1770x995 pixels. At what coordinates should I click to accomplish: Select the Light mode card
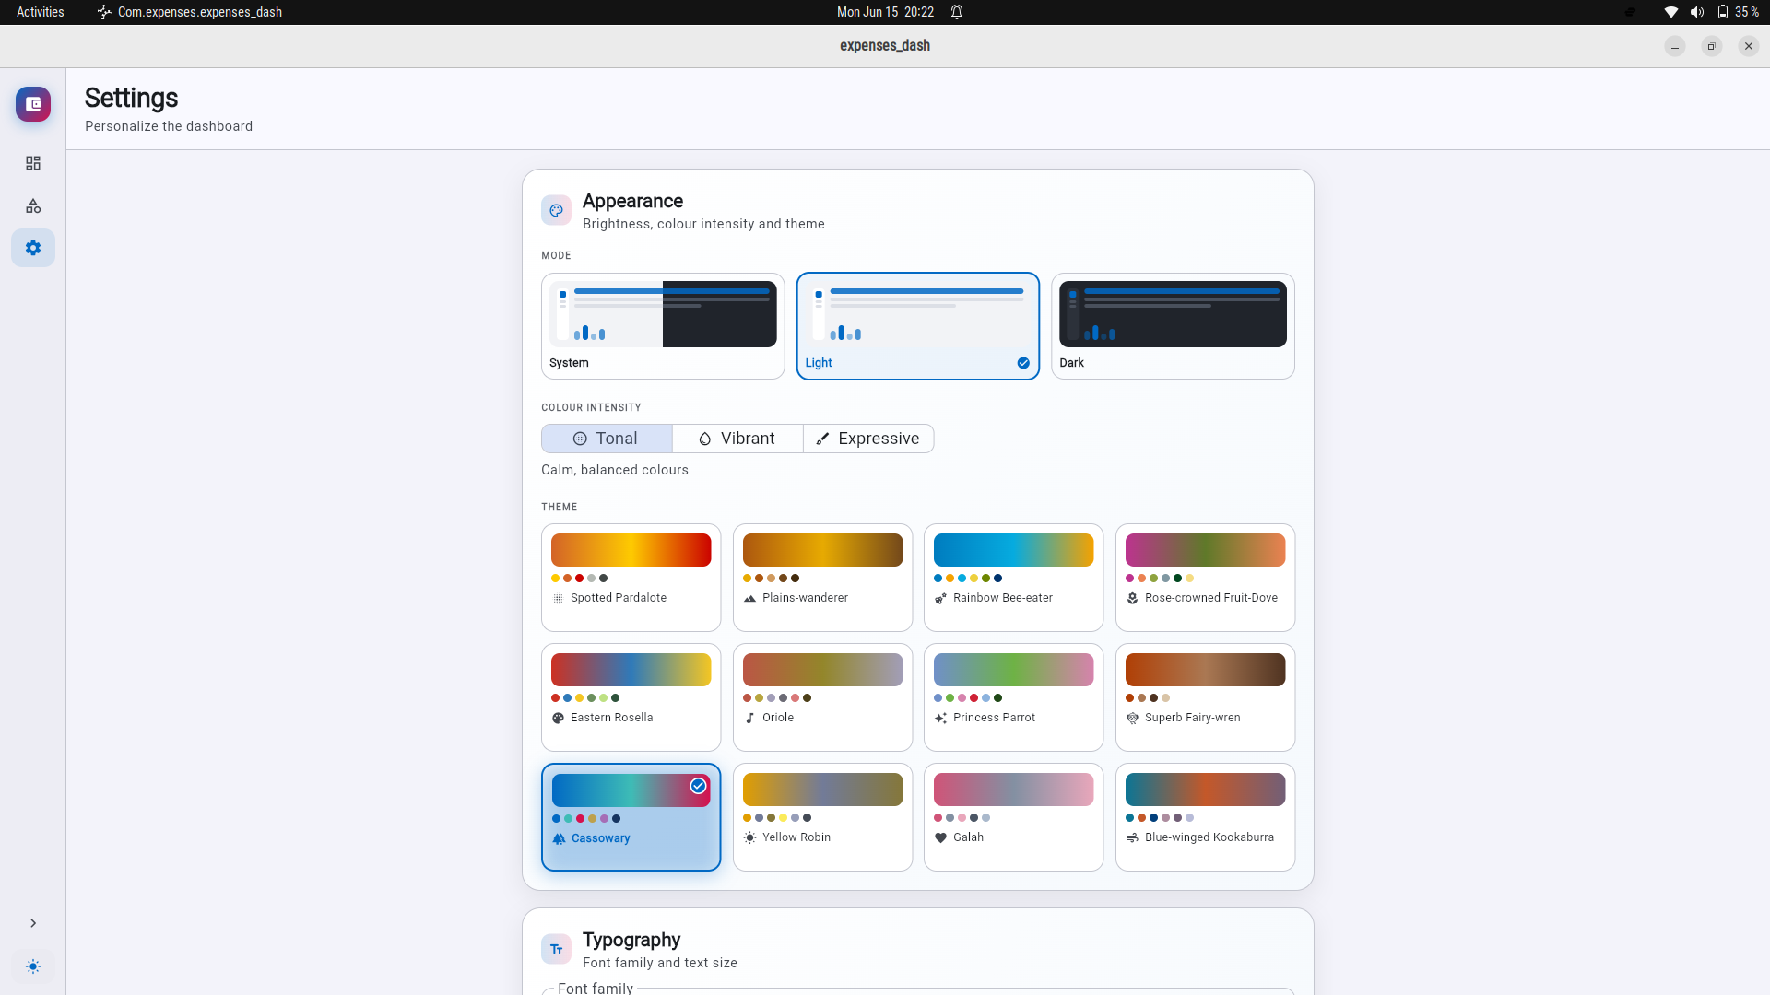(918, 326)
